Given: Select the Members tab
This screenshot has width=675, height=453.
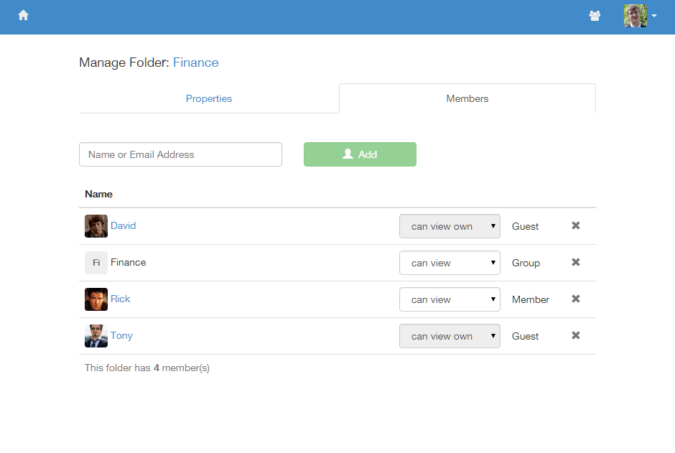Looking at the screenshot, I should [467, 98].
